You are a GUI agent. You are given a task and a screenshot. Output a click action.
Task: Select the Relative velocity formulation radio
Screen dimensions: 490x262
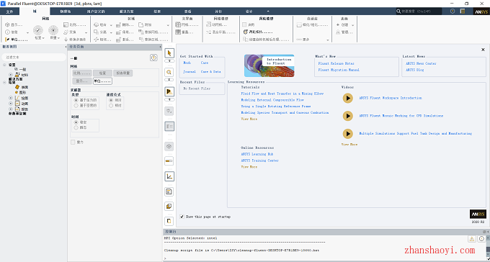111,106
